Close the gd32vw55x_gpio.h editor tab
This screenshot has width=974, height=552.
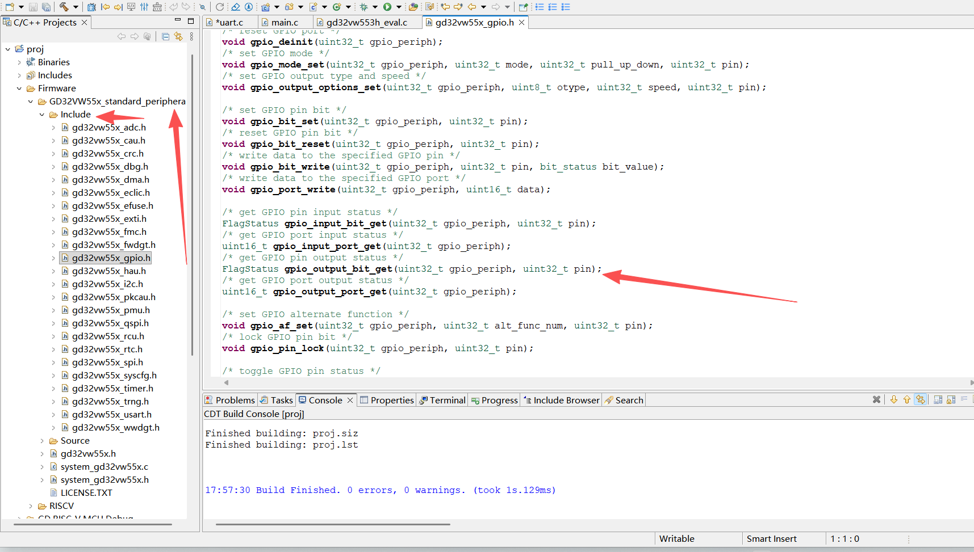tap(521, 22)
